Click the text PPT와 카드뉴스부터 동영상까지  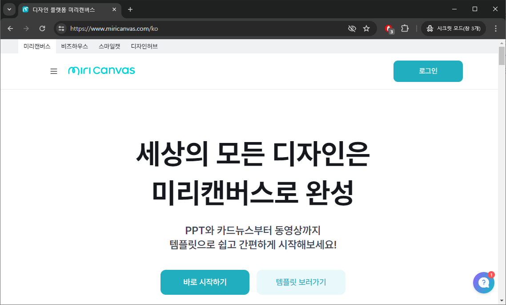[253, 230]
